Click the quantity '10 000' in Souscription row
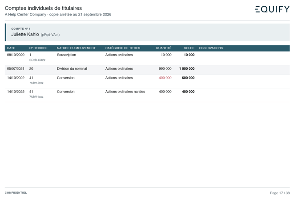 (166, 55)
